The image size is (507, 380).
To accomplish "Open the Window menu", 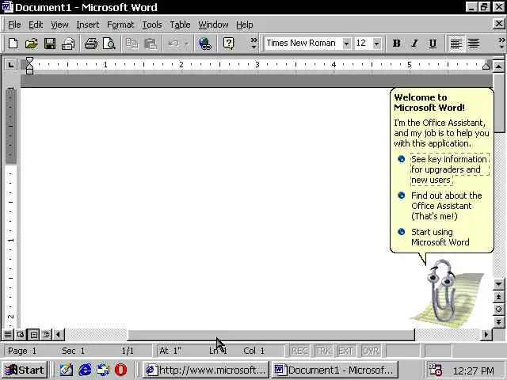I will tap(213, 25).
